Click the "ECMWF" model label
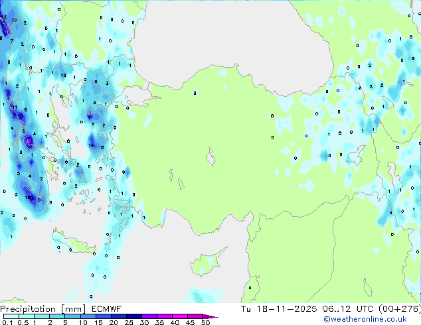The width and height of the screenshot is (421, 325). (107, 309)
